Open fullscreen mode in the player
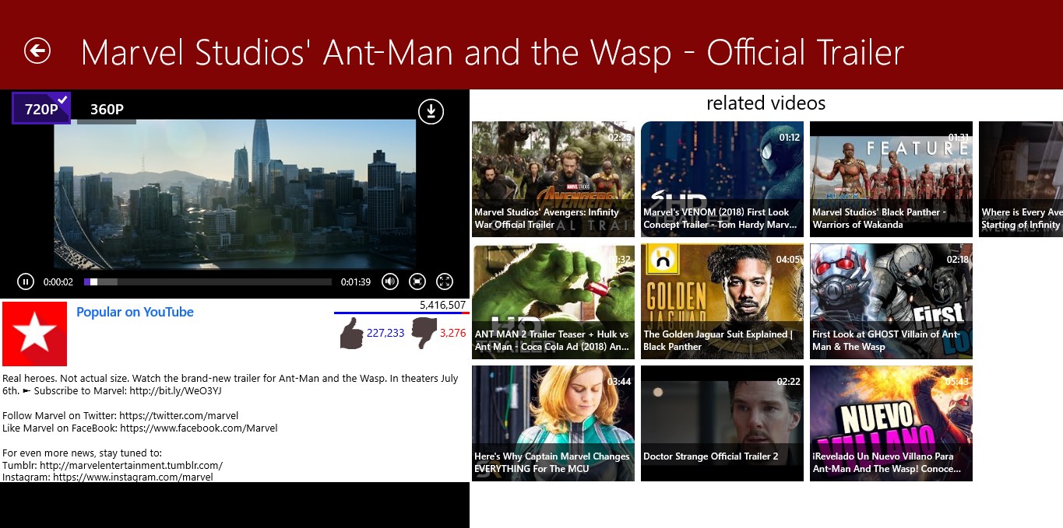 click(x=445, y=281)
